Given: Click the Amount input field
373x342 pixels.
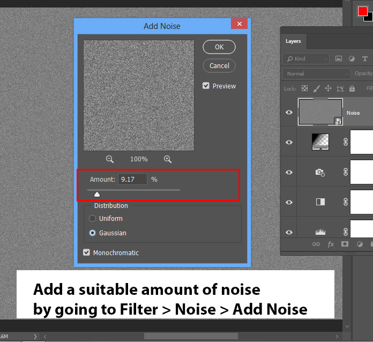Looking at the screenshot, I should point(132,179).
